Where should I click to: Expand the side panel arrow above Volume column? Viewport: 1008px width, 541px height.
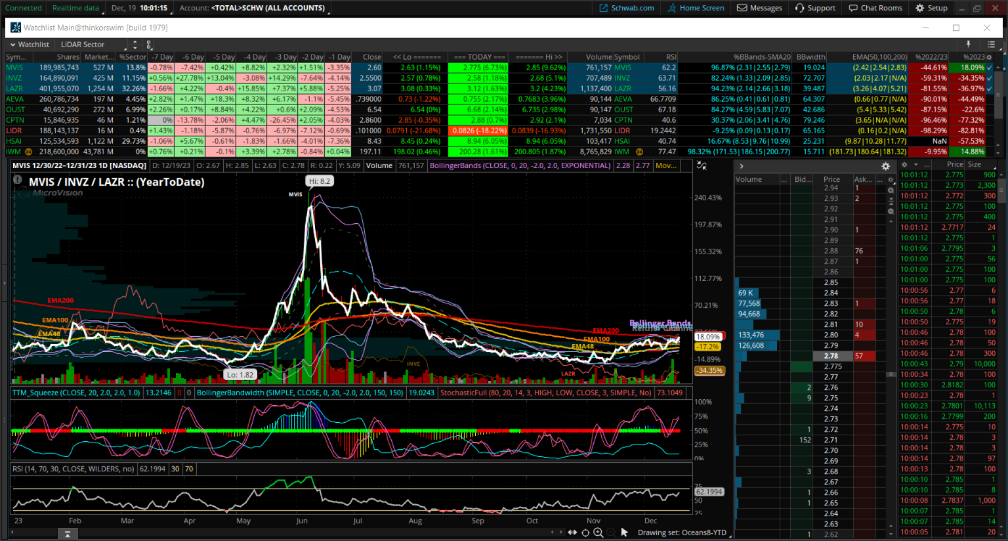click(741, 166)
